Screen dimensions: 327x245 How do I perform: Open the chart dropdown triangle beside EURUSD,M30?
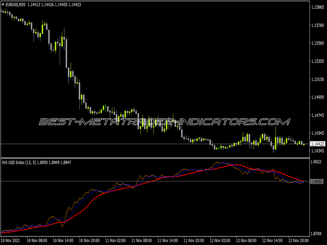pyautogui.click(x=3, y=4)
